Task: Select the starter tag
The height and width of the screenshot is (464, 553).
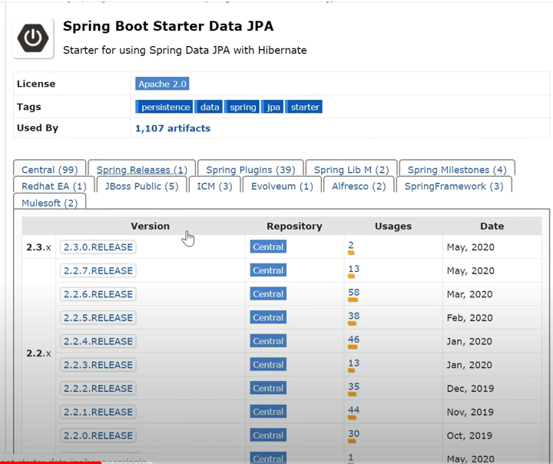Action: pos(303,107)
